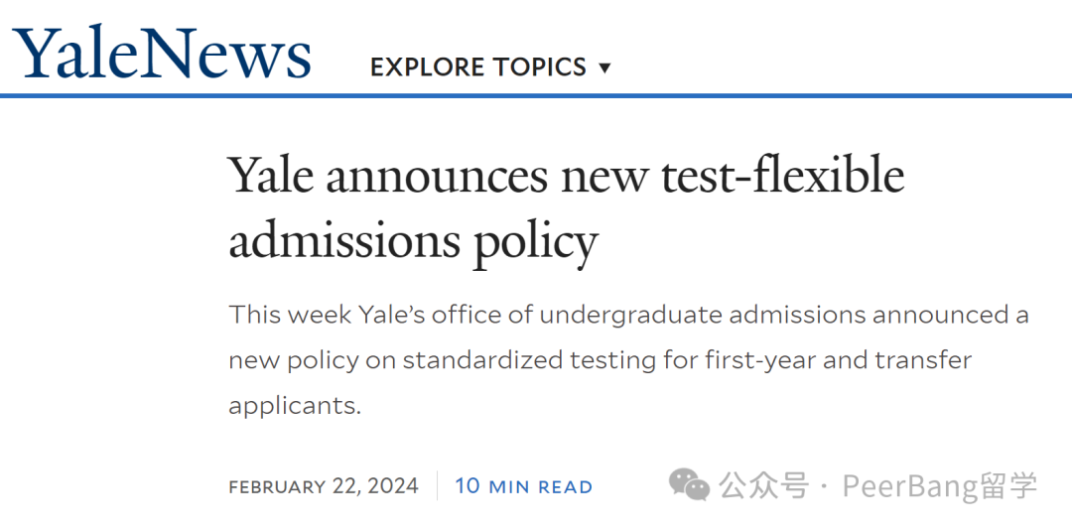Click the YaleNews logo
Screen dimensions: 1072x529
162,54
